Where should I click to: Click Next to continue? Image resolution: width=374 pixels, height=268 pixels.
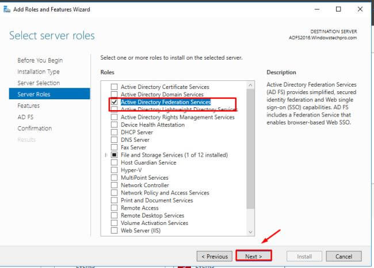click(x=254, y=256)
